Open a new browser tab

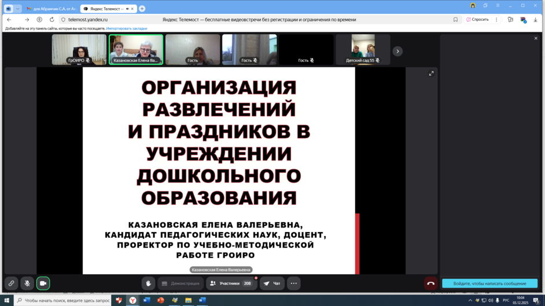point(142,9)
